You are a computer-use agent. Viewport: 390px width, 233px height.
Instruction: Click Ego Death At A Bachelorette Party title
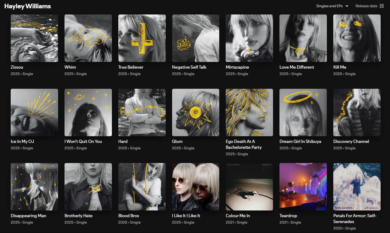tap(244, 144)
